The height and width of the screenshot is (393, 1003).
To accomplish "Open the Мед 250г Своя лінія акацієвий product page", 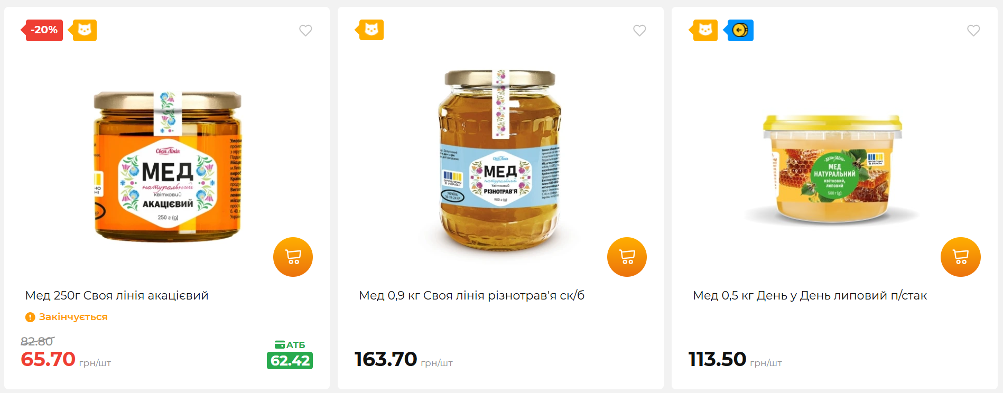I will coord(117,295).
